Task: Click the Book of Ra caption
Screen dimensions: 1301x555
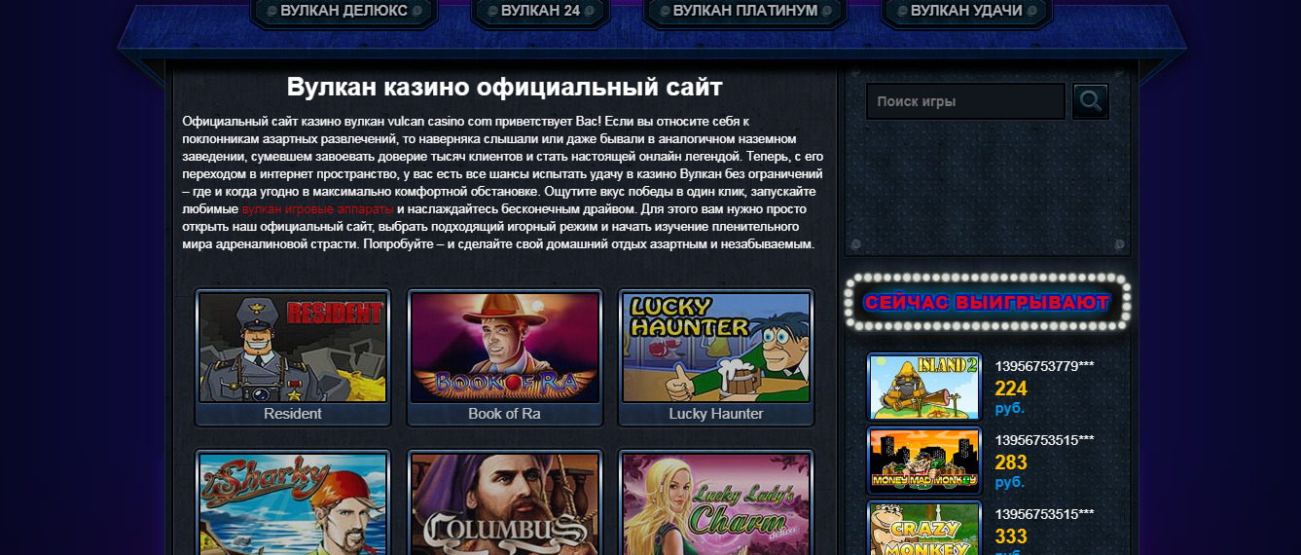Action: click(x=504, y=414)
